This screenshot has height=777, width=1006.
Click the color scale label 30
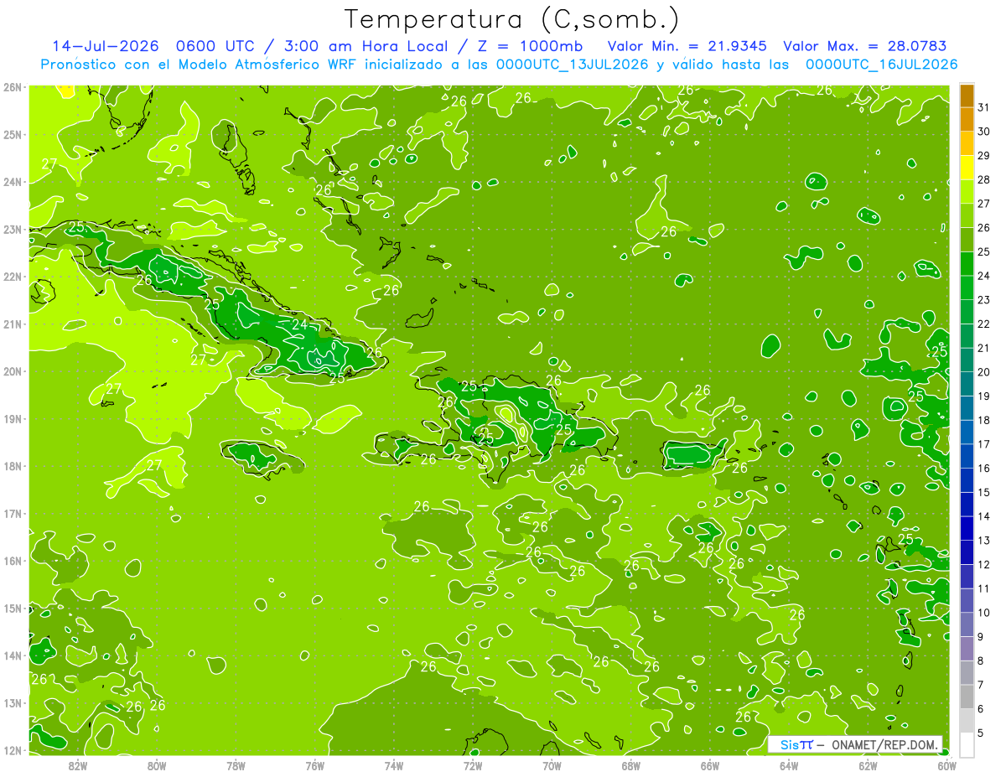point(984,132)
